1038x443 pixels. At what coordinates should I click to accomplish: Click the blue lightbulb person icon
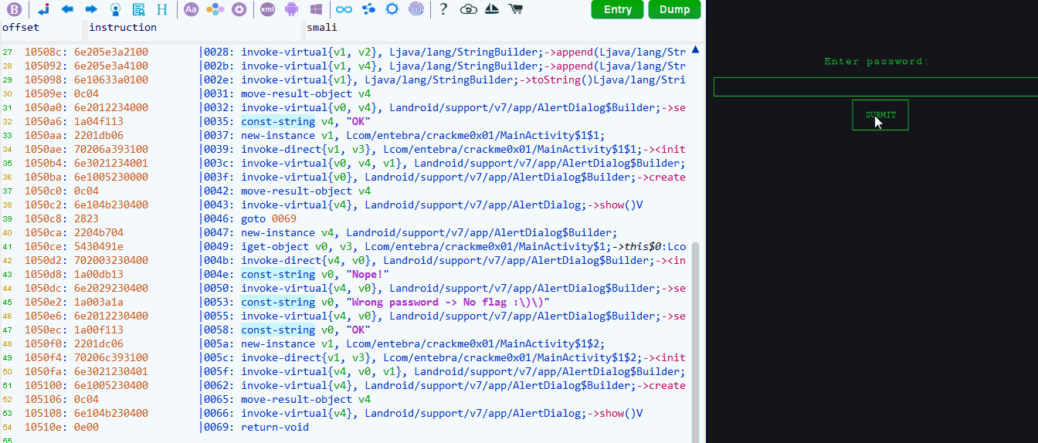(x=115, y=9)
